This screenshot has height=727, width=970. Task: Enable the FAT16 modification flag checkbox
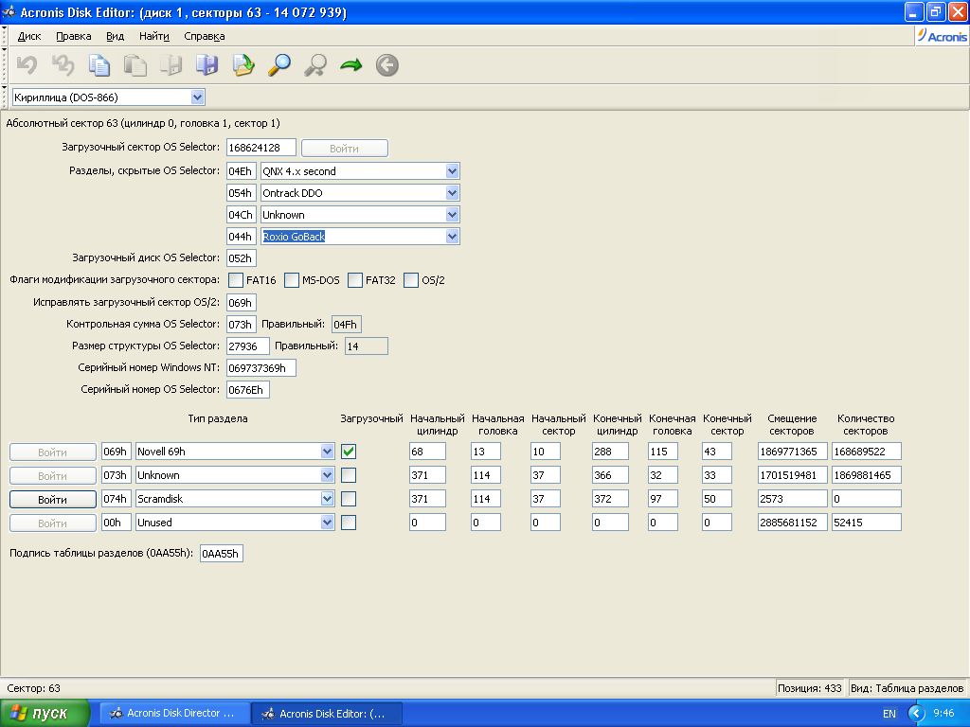point(236,280)
